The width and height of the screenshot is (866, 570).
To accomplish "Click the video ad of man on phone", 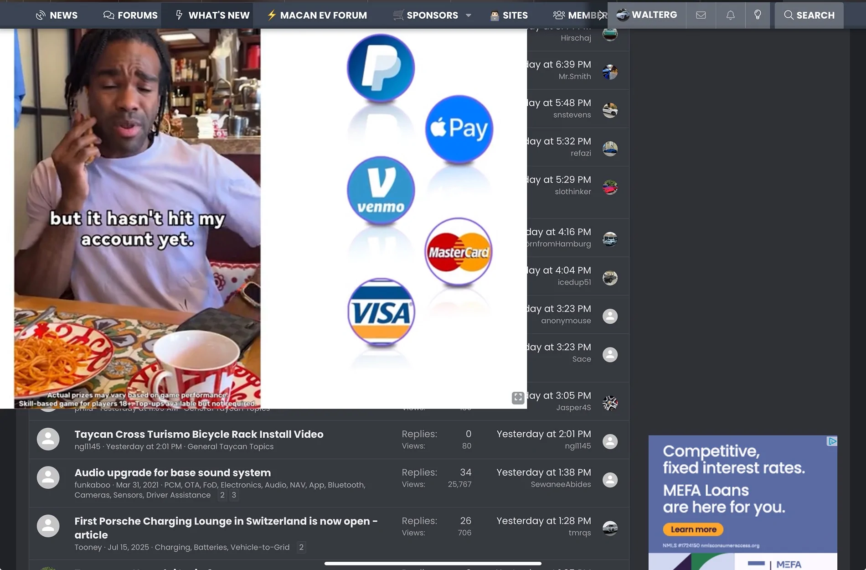I will (x=137, y=218).
